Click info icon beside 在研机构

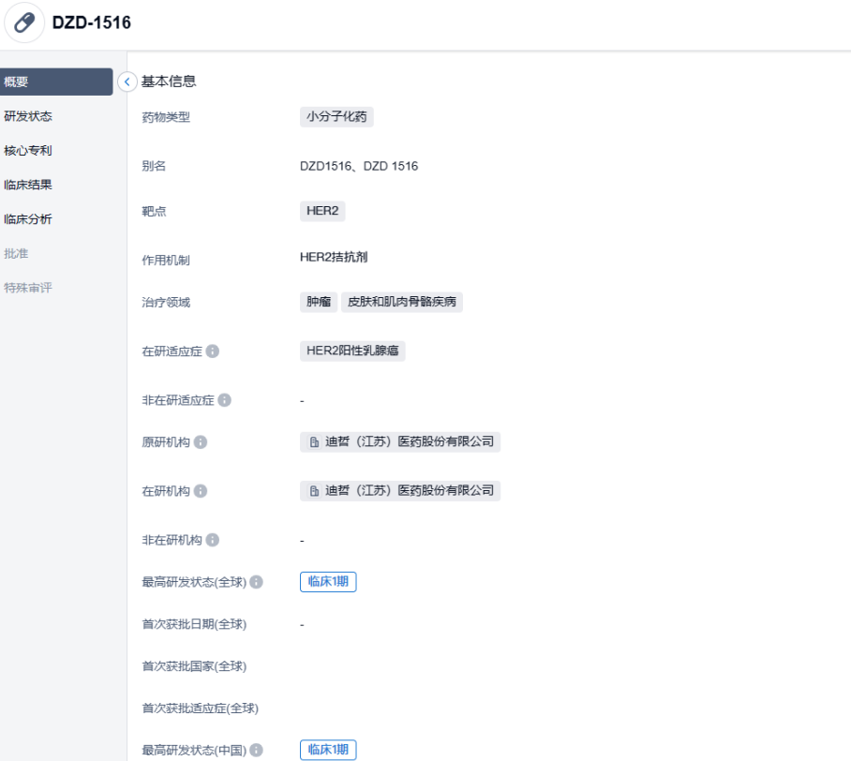(x=201, y=491)
